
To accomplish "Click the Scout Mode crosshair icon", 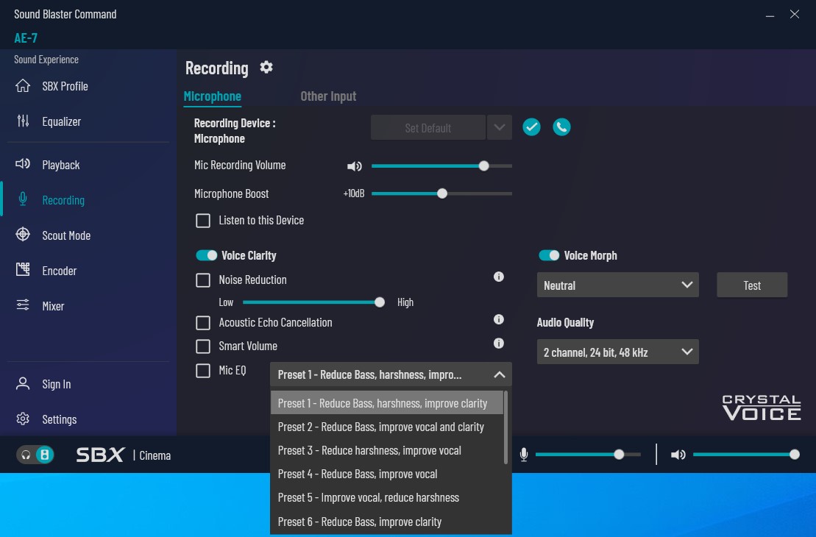I will click(23, 235).
